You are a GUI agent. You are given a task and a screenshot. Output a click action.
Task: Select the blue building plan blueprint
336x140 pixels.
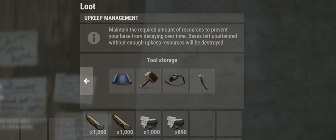[122, 81]
